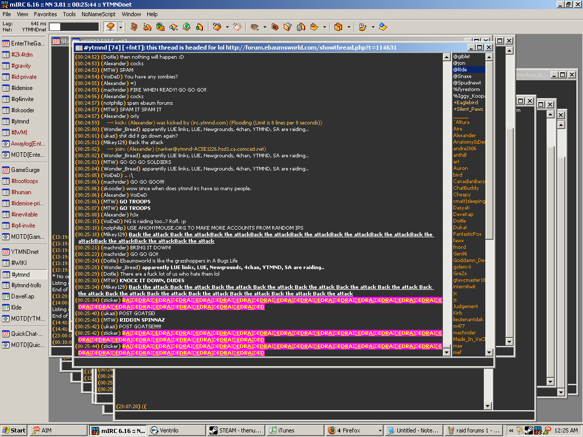The width and height of the screenshot is (583, 437).
Task: Open the dropdown next to the help icon
Action: [x=373, y=27]
